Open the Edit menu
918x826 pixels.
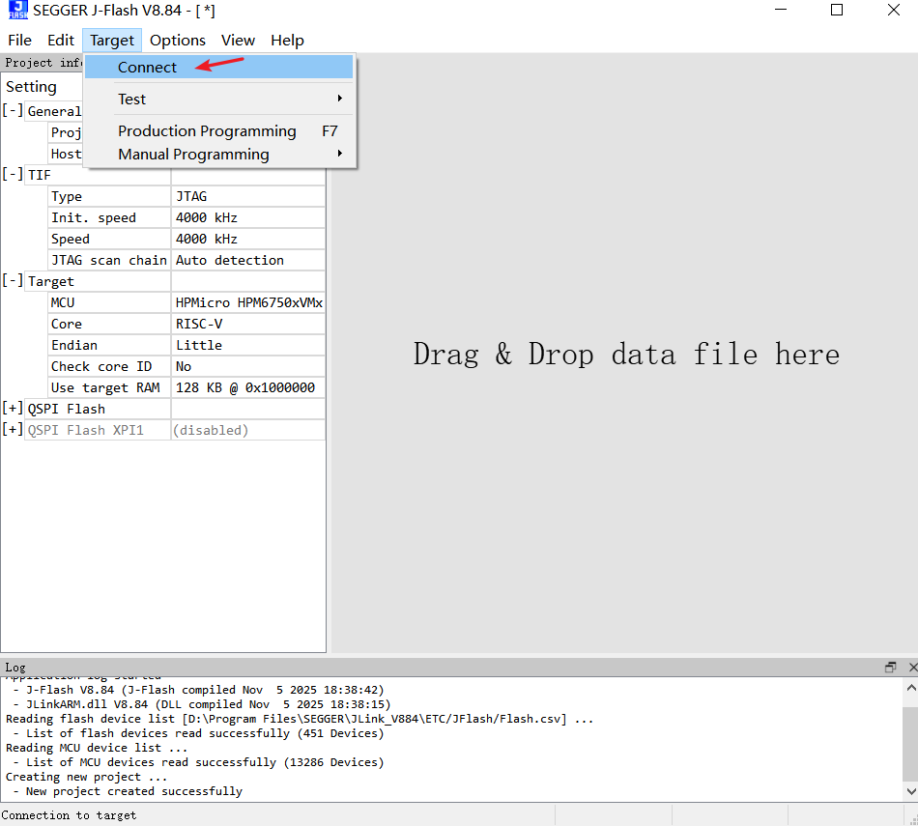(x=61, y=41)
